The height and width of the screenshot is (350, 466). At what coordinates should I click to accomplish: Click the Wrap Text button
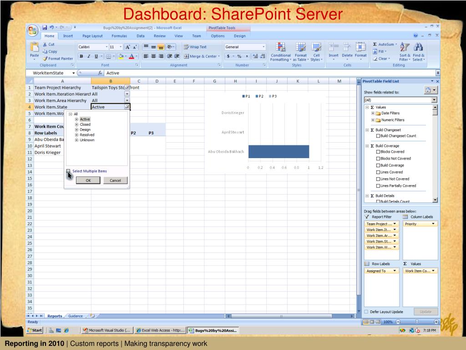[x=195, y=47]
